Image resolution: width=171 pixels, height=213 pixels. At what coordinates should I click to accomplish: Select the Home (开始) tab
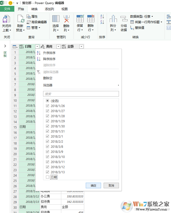pos(21,9)
